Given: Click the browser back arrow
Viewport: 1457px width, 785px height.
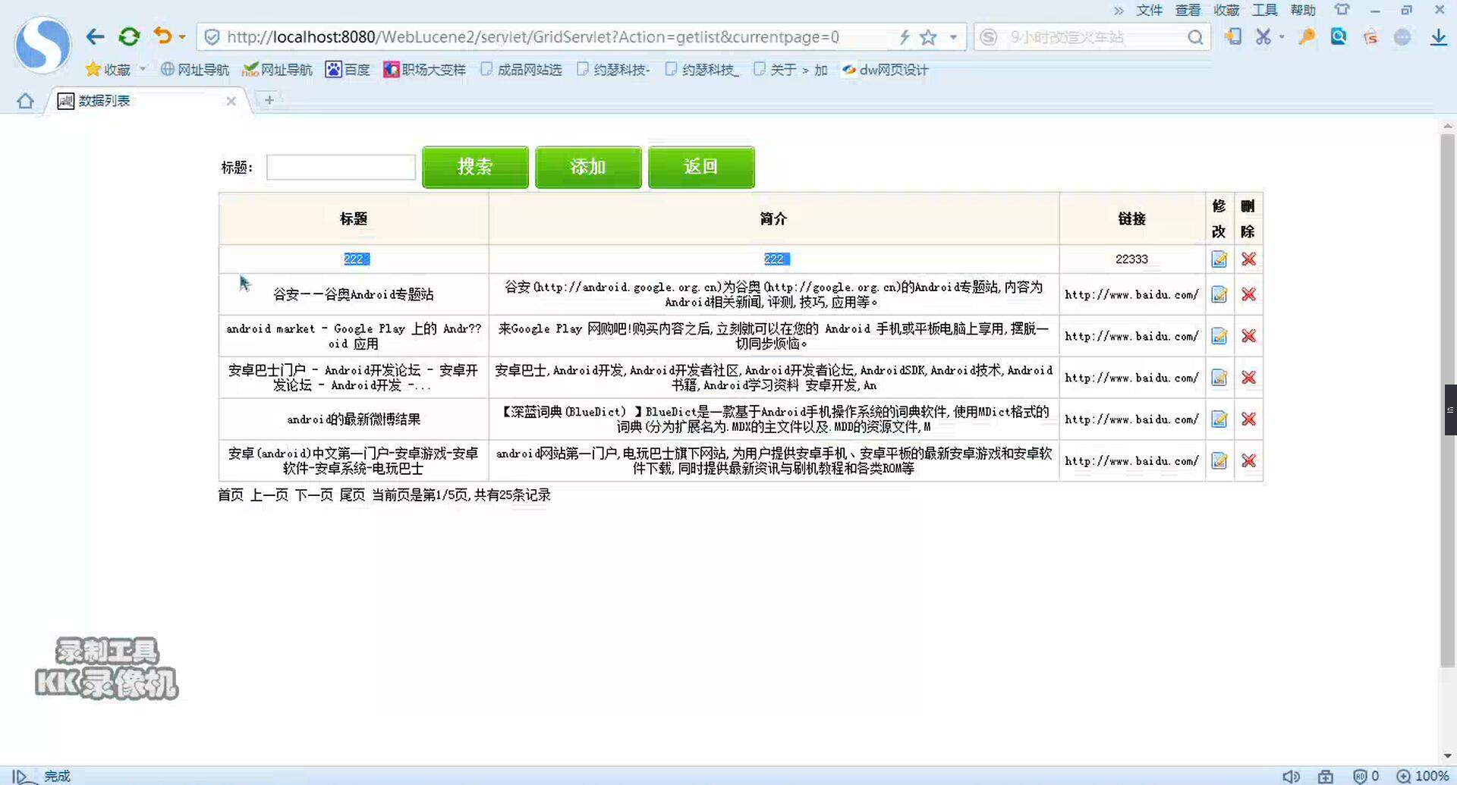Looking at the screenshot, I should 95,36.
